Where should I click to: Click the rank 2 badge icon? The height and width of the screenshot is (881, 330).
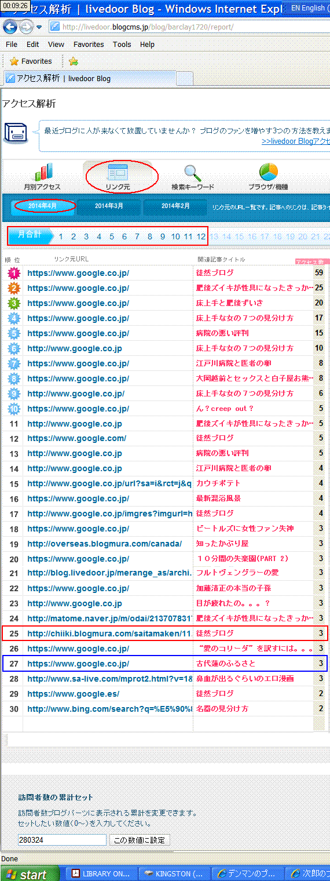point(14,288)
